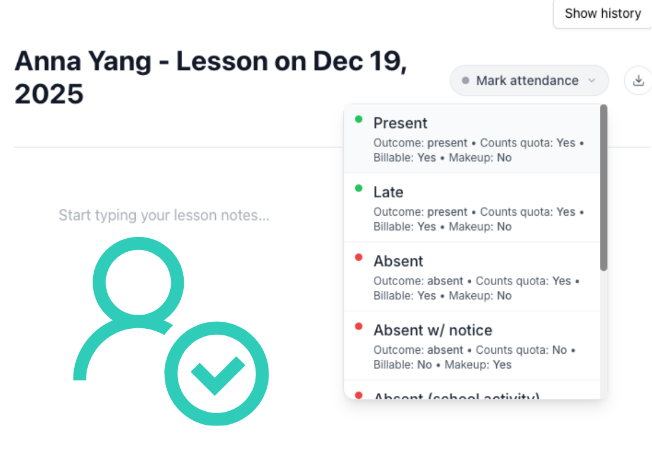Click the red dot beside Absent w/ notice
Image resolution: width=652 pixels, height=474 pixels.
358,326
